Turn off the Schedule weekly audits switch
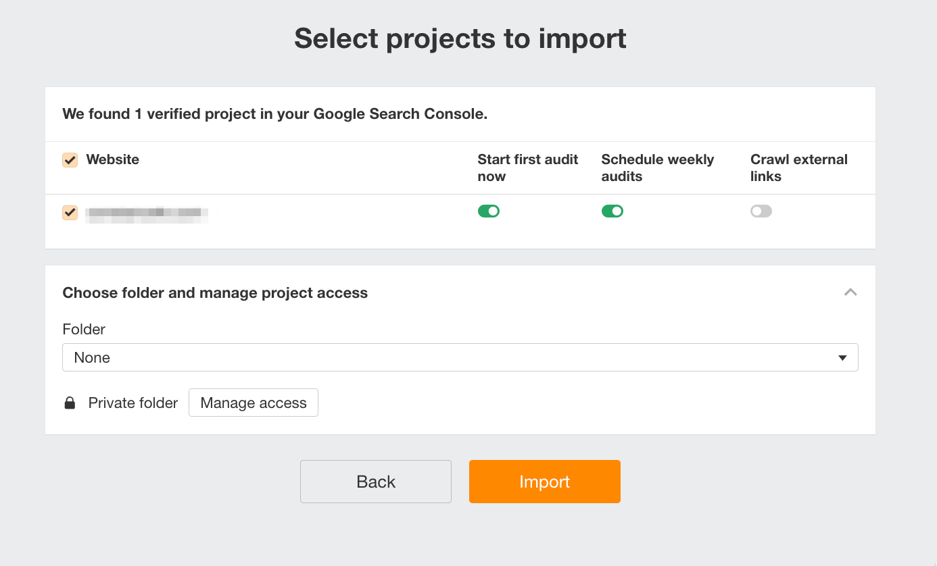This screenshot has width=937, height=566. (612, 211)
